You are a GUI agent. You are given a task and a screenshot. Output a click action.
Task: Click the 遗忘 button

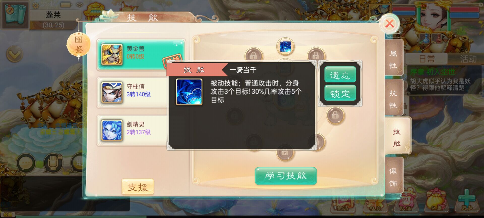[x=340, y=75]
